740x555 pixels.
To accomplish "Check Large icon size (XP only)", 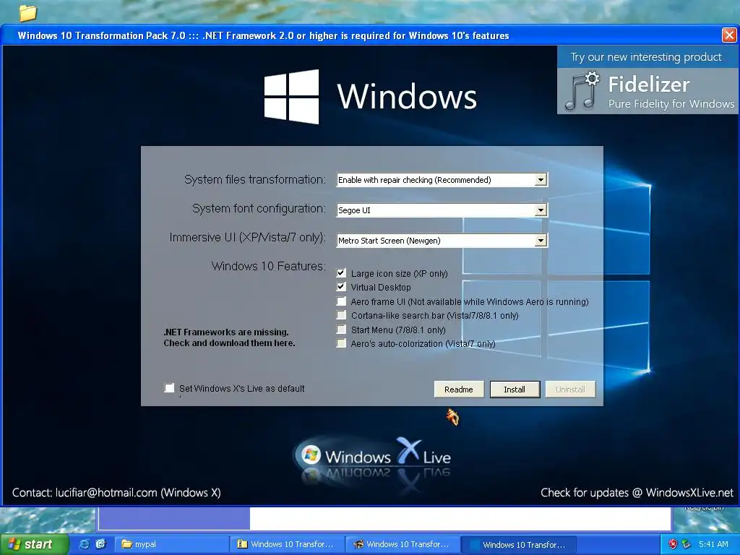I will 341,273.
